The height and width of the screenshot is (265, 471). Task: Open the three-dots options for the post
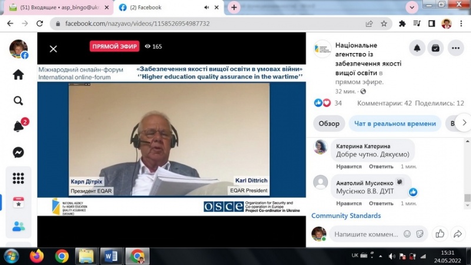pos(456,48)
